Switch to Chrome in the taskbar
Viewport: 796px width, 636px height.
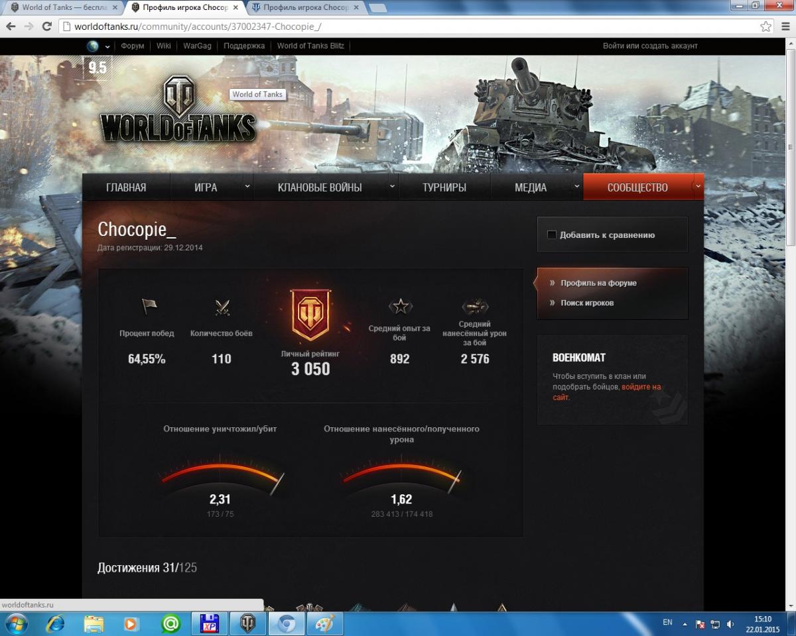pyautogui.click(x=287, y=623)
